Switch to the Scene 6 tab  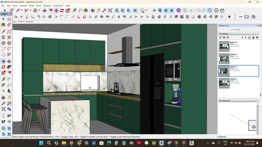29,22
